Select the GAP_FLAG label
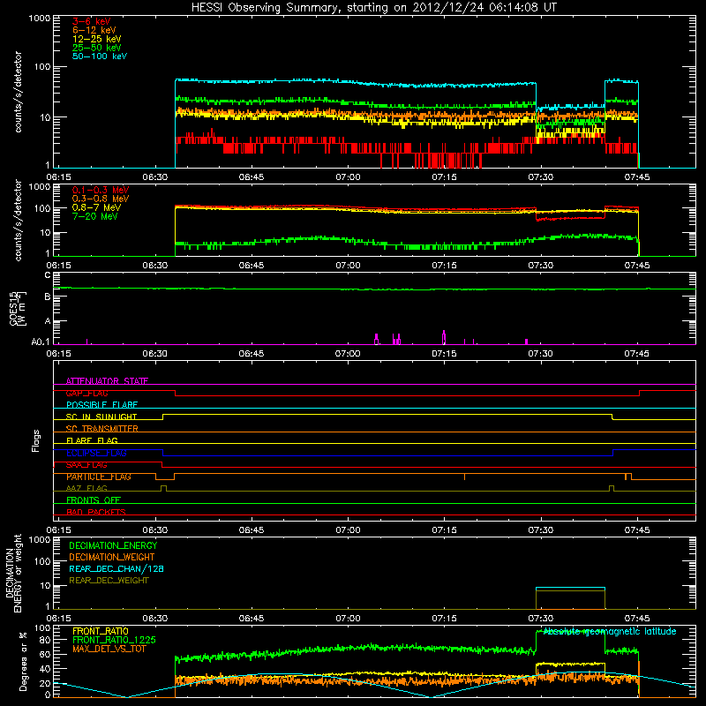706x706 pixels. tap(86, 393)
